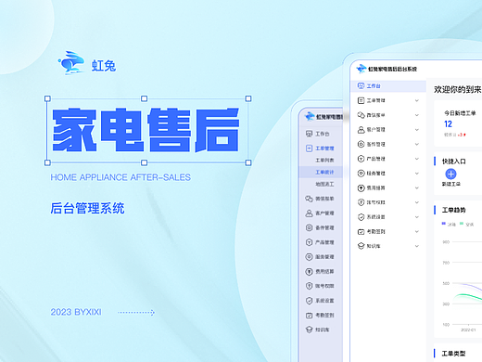Click 备件管理 icon in front window sidebar
Viewport: 482px width, 362px height.
(x=361, y=144)
